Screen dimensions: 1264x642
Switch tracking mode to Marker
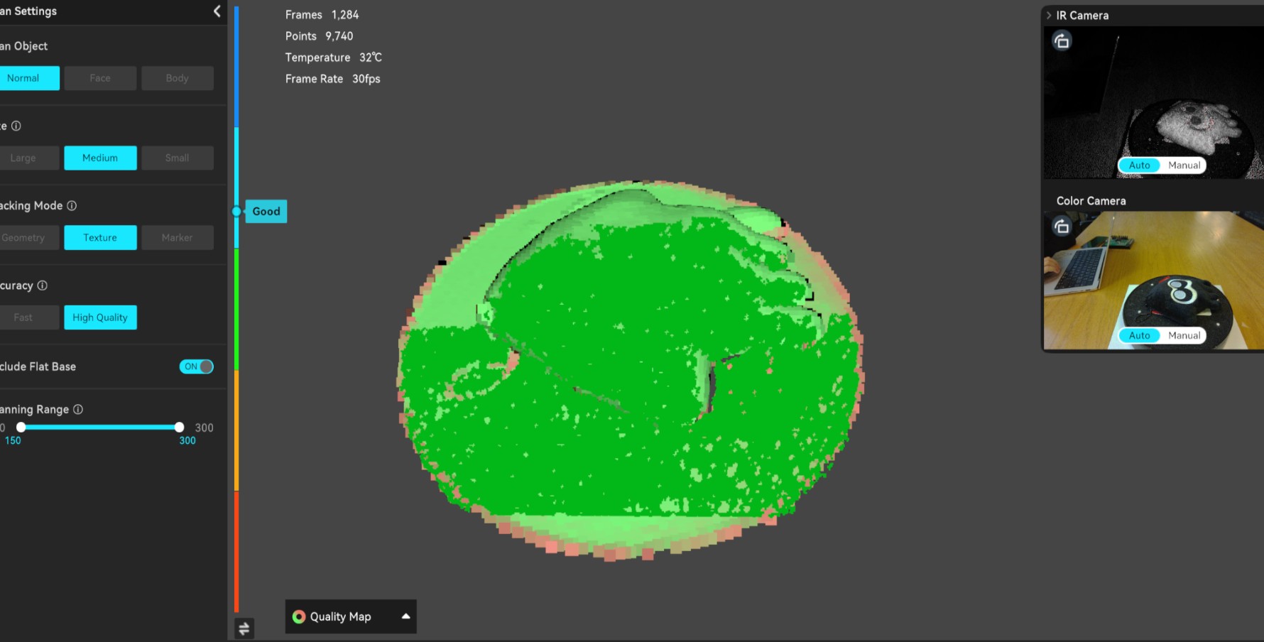178,238
